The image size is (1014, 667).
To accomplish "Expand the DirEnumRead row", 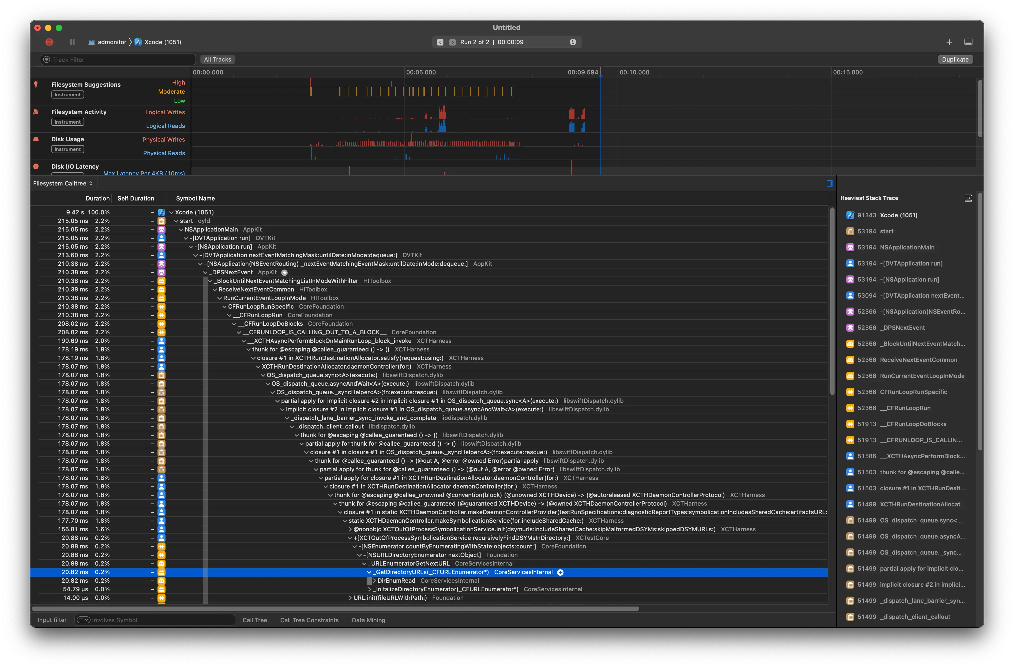I will (x=374, y=581).
